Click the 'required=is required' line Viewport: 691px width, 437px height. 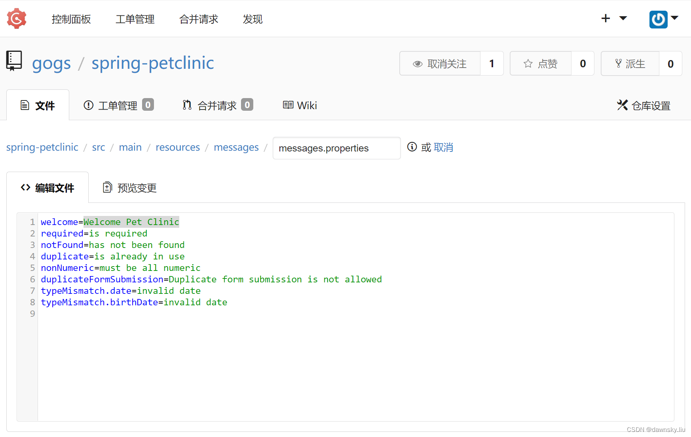coord(94,233)
